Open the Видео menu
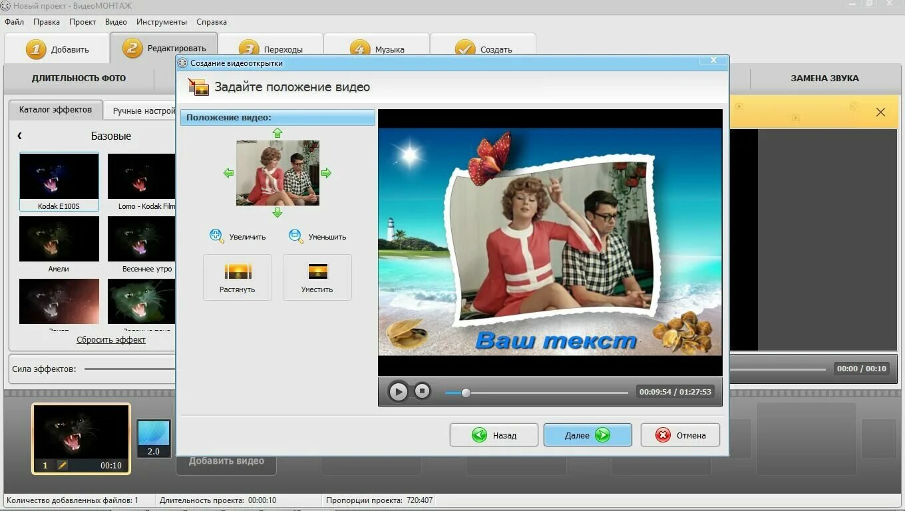905x511 pixels. click(x=116, y=22)
